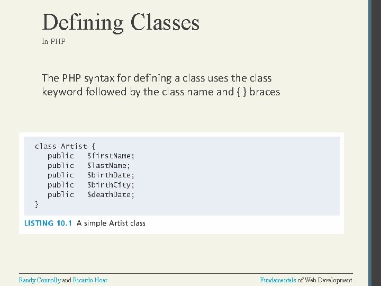Click the Randy Connolly author link

(40, 280)
